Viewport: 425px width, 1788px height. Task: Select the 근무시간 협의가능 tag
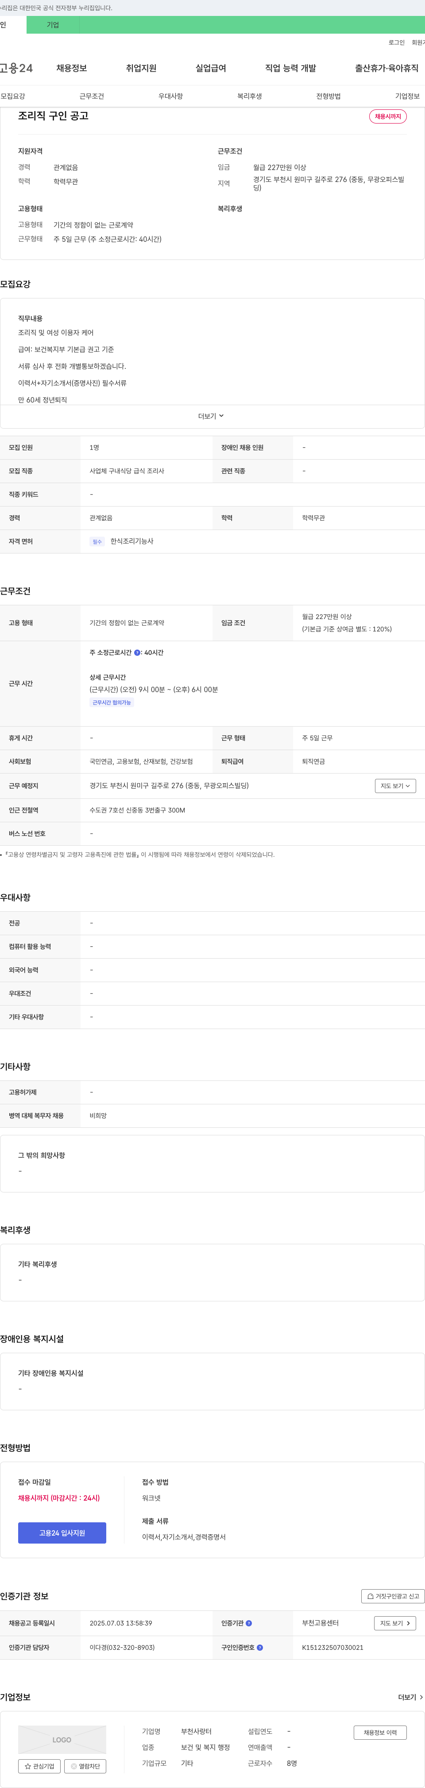point(112,702)
